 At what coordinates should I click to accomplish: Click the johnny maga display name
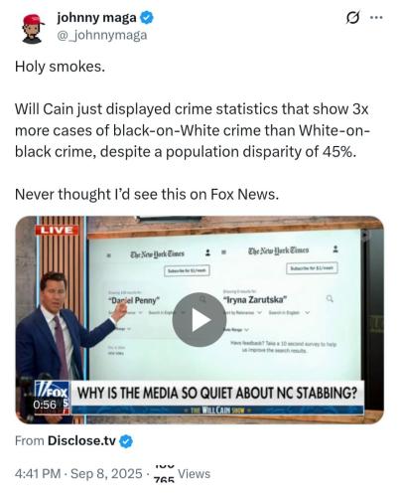point(96,18)
